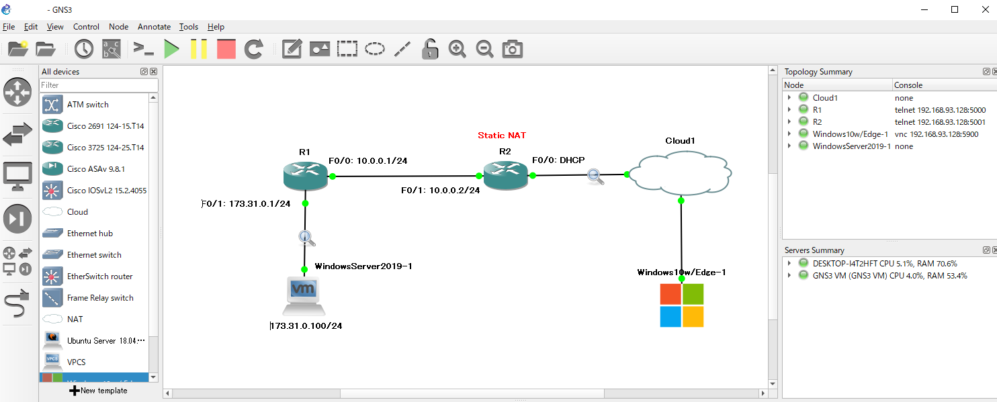
Task: Expand Windows10w/Edge-1 in Topology Summary
Action: tap(789, 134)
